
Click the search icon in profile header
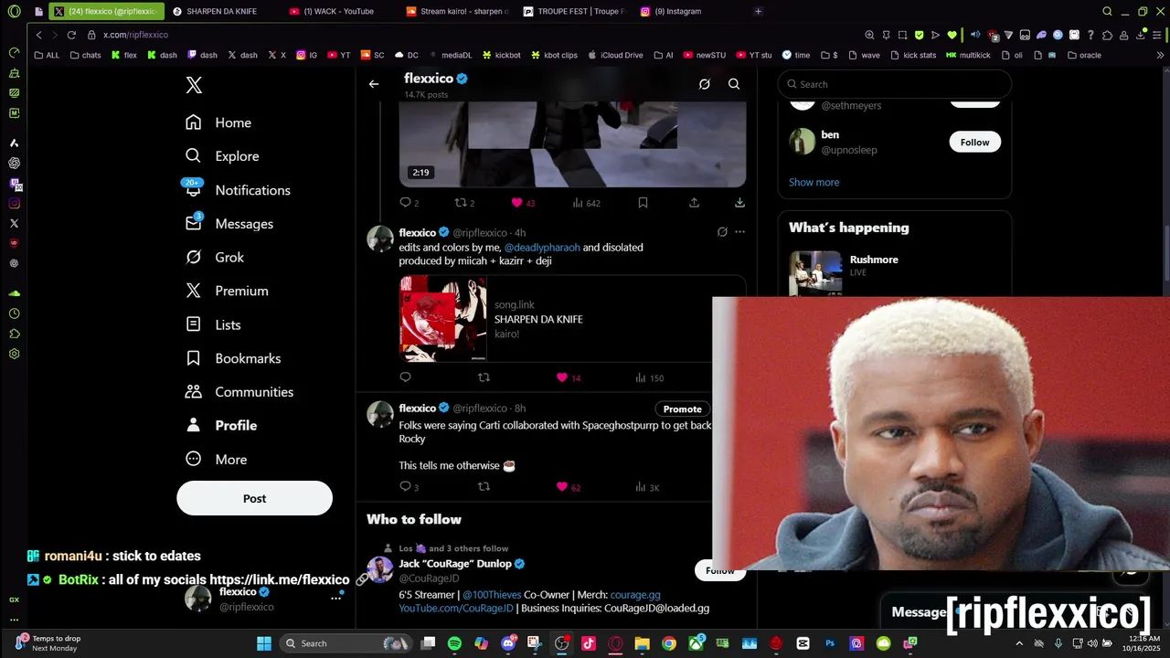tap(734, 84)
